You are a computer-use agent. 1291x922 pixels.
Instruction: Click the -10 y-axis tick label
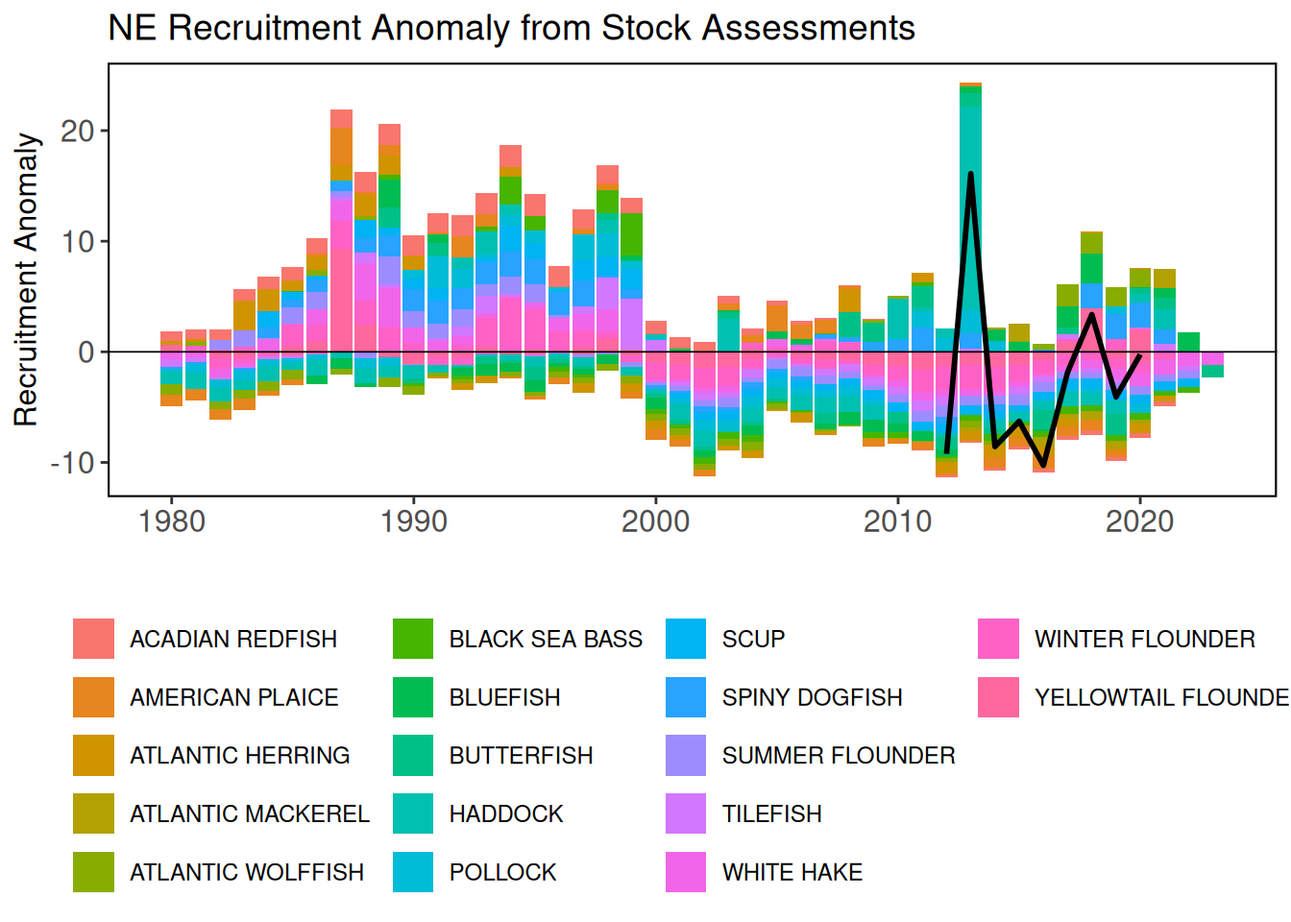click(x=72, y=463)
